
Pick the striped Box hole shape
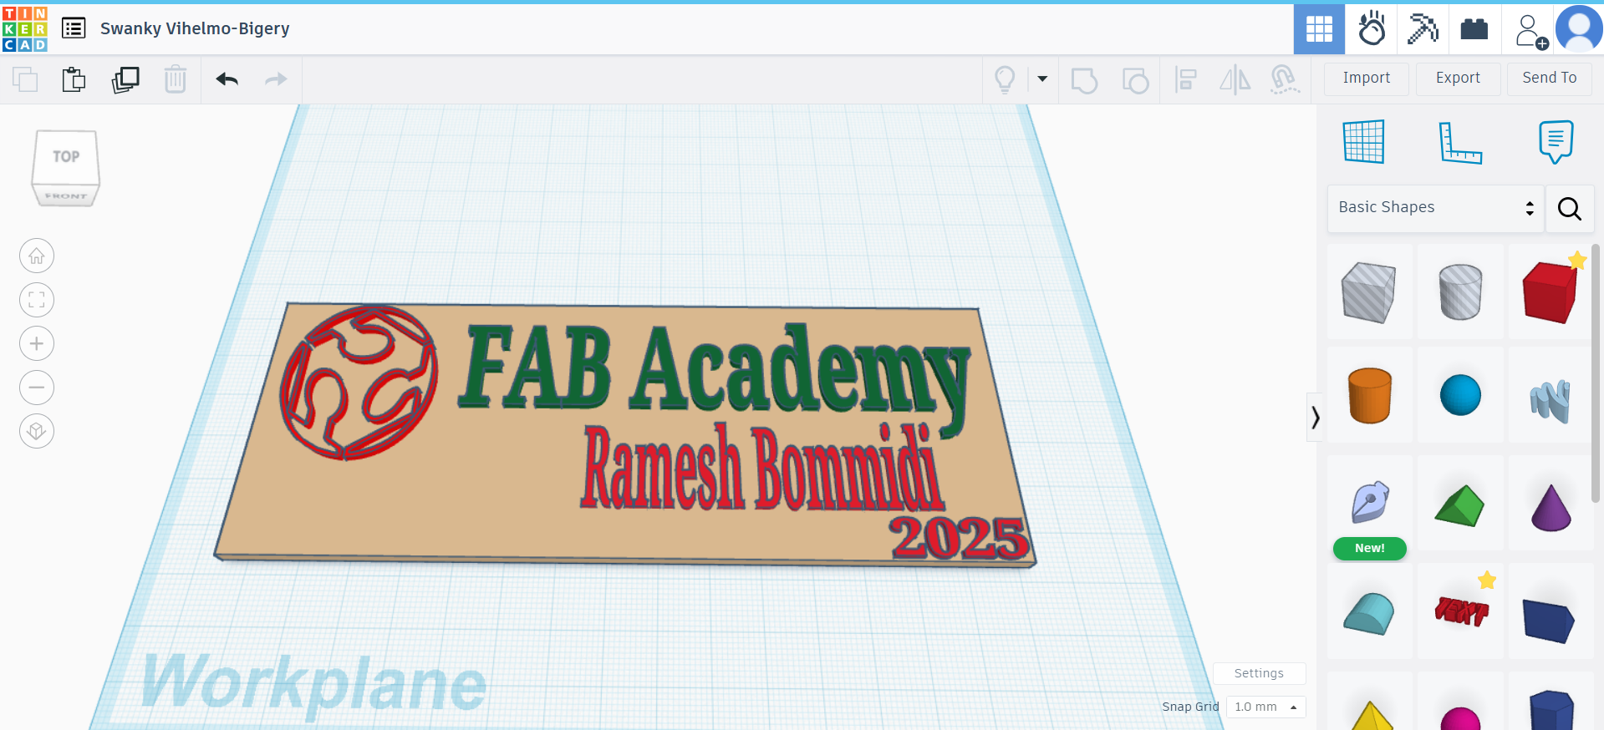tap(1369, 291)
